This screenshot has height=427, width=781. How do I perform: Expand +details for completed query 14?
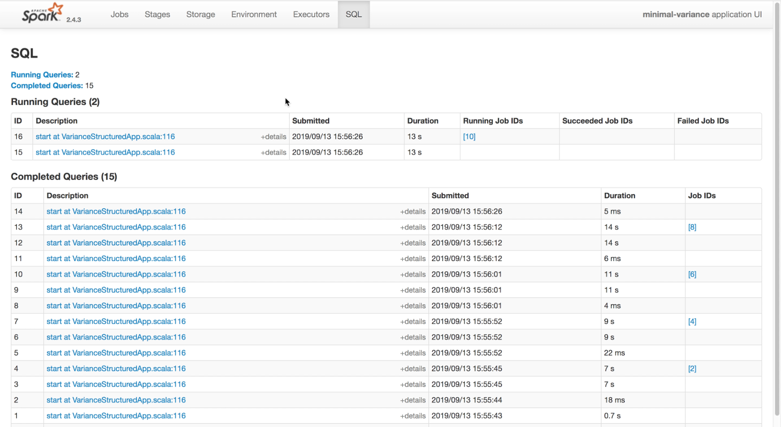(413, 212)
